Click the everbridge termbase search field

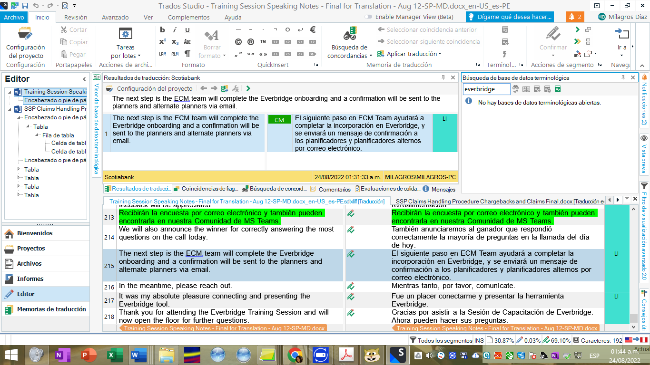click(486, 89)
